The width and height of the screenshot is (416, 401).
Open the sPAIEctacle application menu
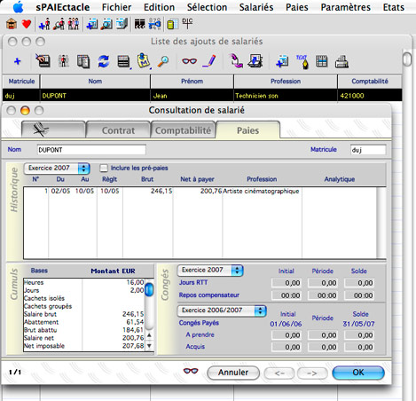click(x=63, y=7)
